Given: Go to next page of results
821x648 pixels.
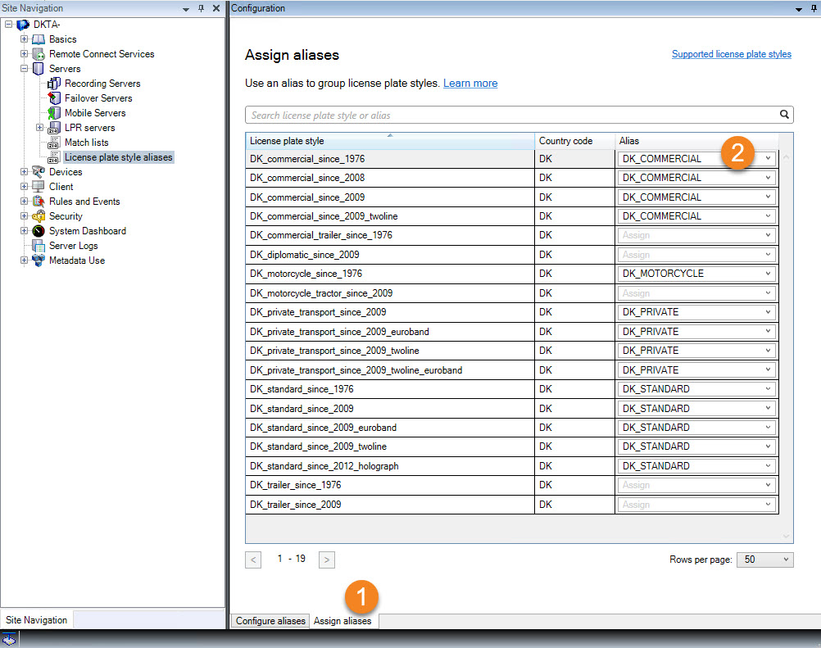Looking at the screenshot, I should pyautogui.click(x=327, y=560).
